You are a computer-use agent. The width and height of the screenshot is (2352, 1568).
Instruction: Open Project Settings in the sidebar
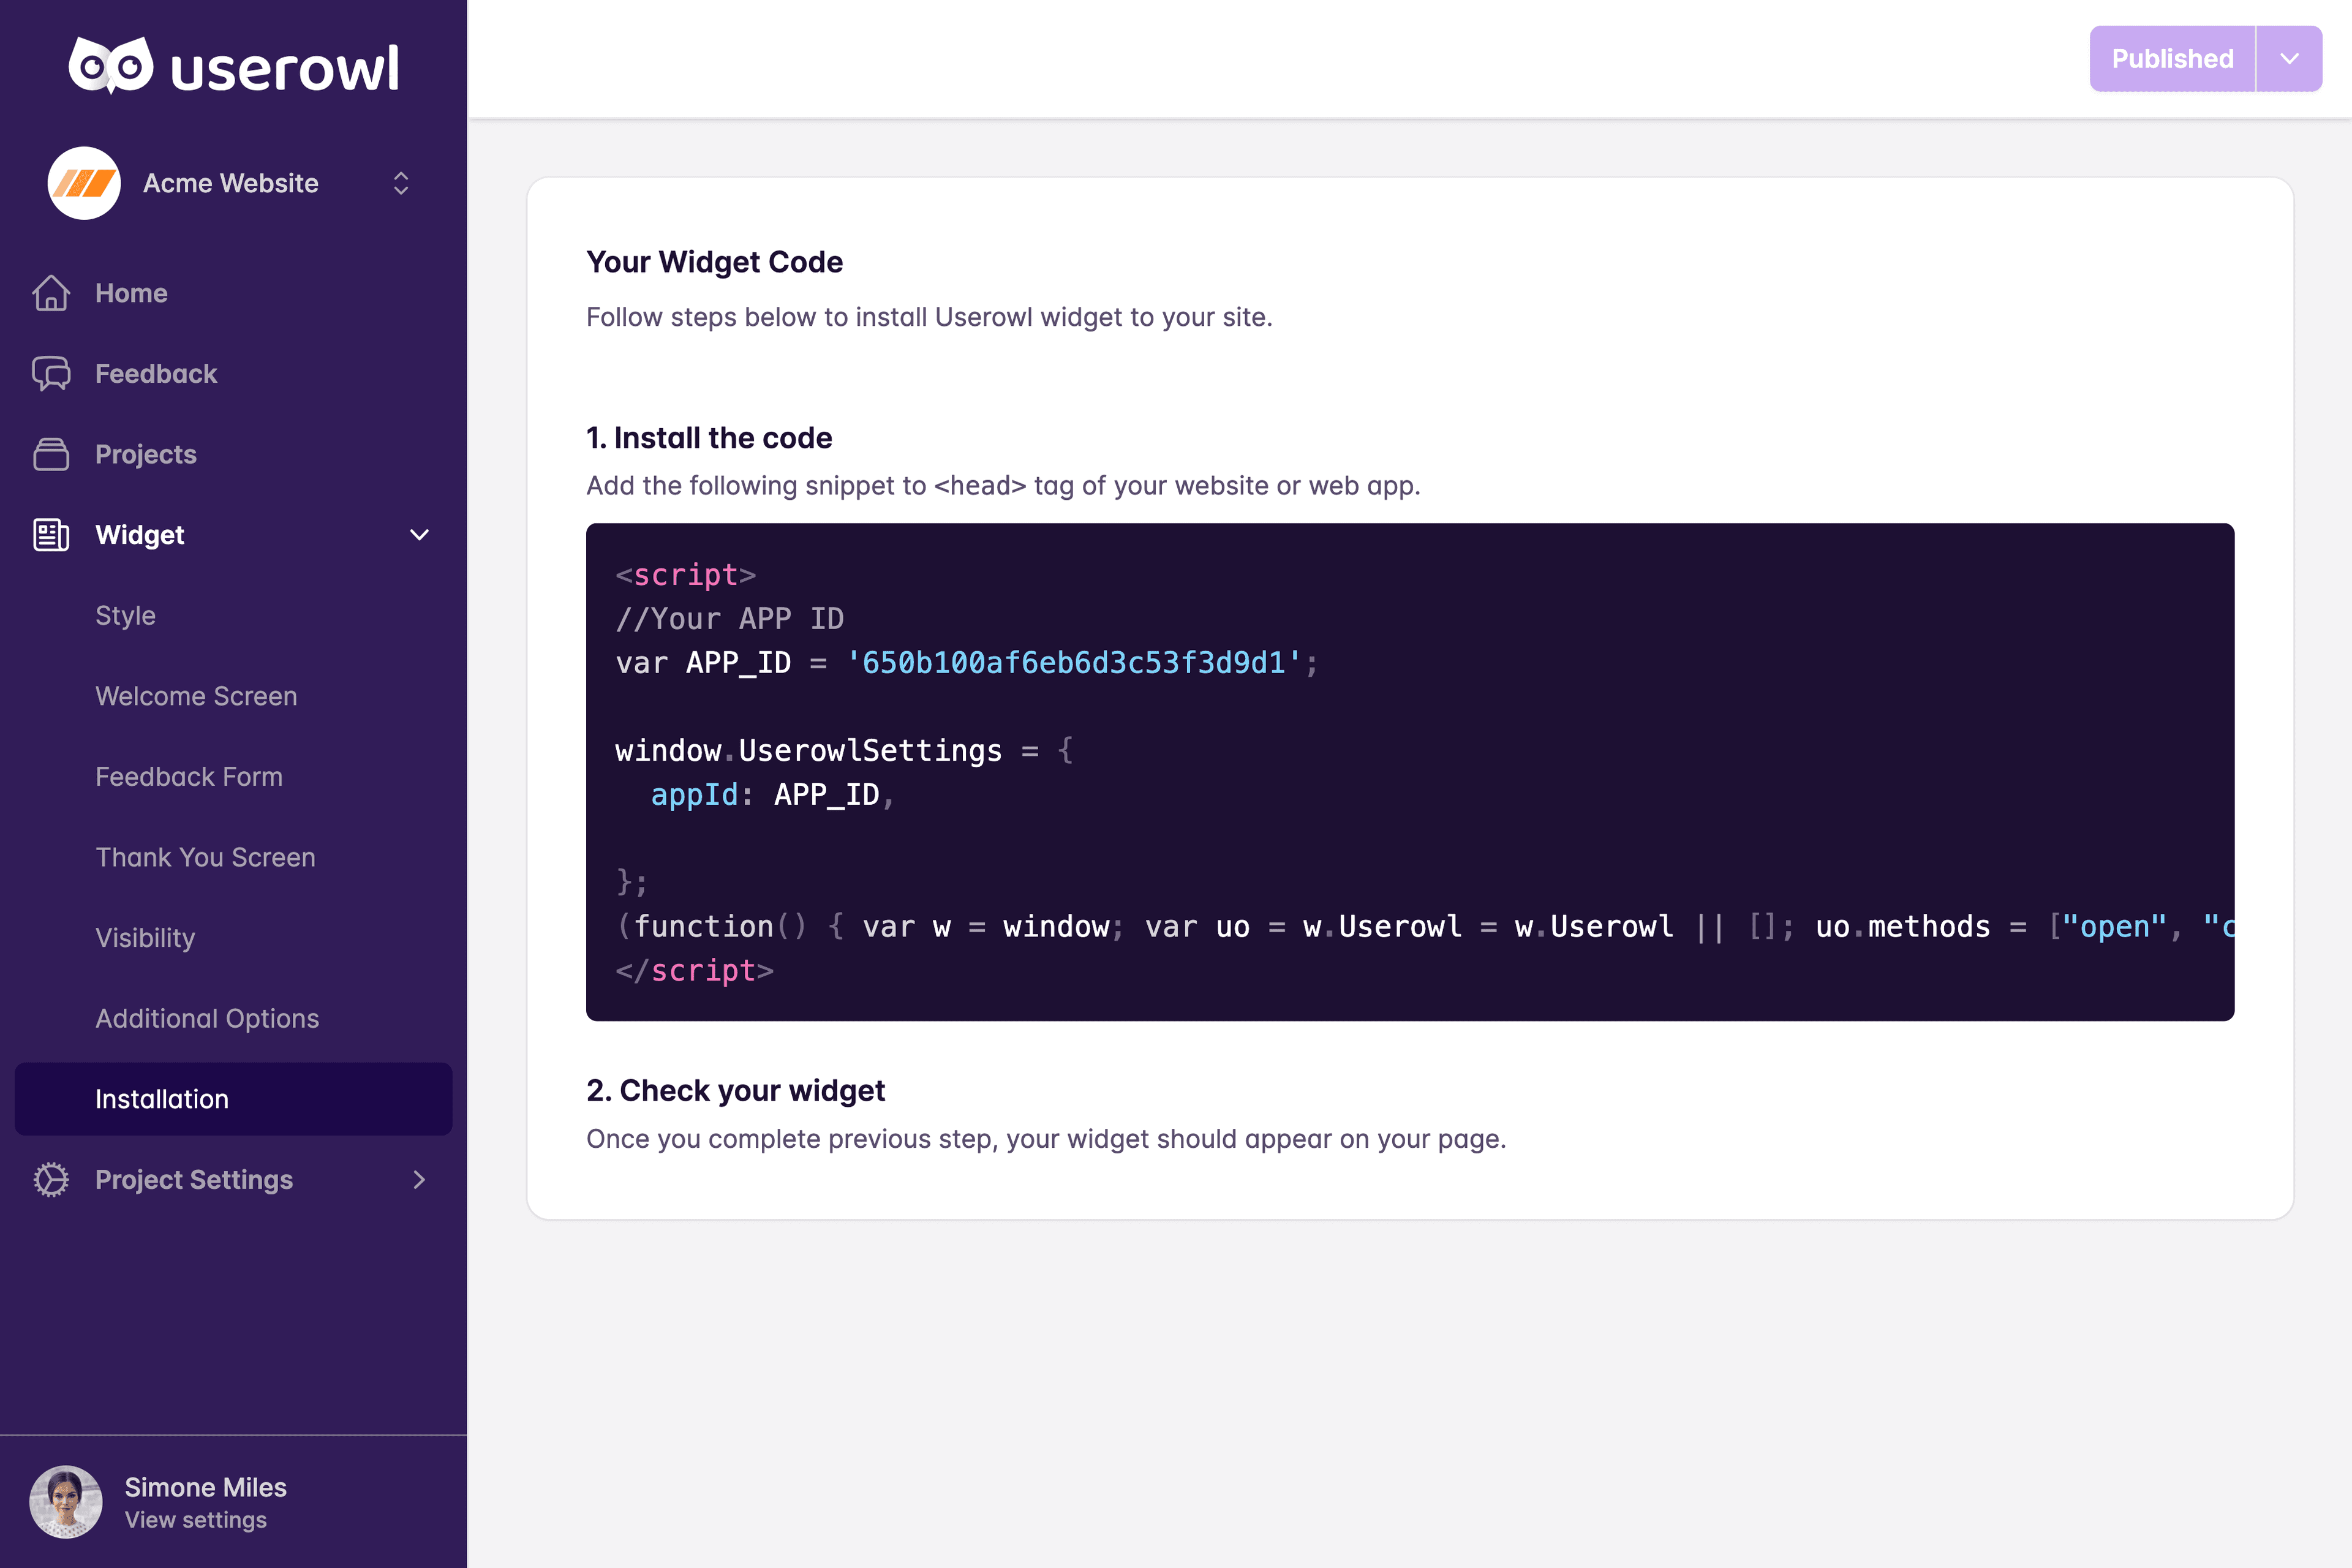[x=194, y=1180]
